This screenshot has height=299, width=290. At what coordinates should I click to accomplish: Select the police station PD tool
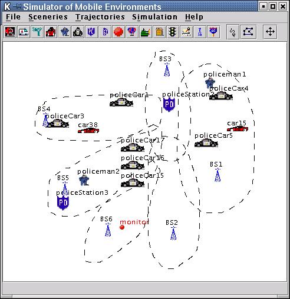pyautogui.click(x=91, y=32)
